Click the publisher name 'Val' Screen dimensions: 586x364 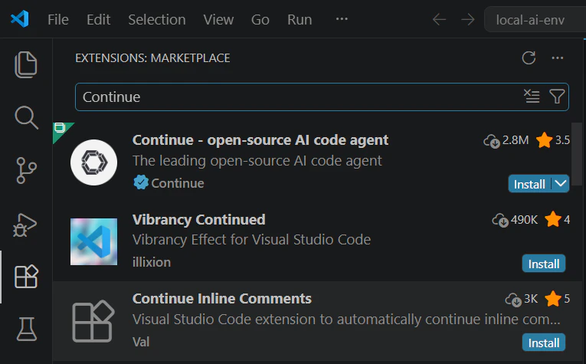[141, 342]
